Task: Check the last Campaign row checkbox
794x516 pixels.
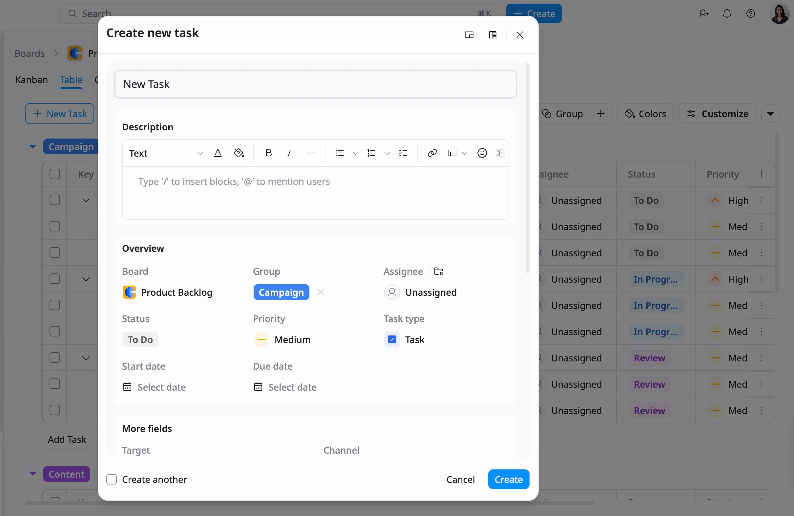Action: tap(55, 410)
